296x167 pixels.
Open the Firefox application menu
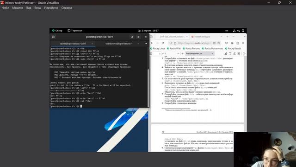243,43
